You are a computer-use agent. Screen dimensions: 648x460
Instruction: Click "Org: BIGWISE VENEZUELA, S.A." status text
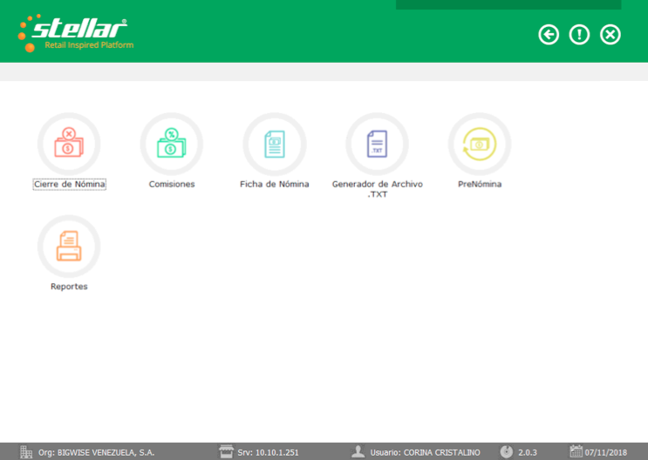click(96, 452)
